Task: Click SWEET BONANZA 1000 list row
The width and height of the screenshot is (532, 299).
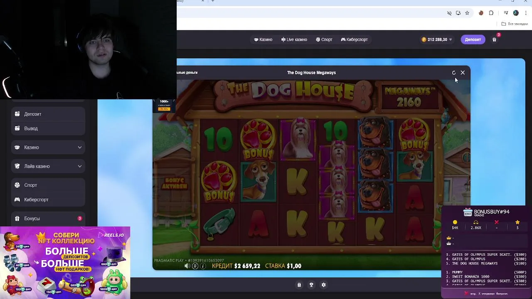Action: 486,277
